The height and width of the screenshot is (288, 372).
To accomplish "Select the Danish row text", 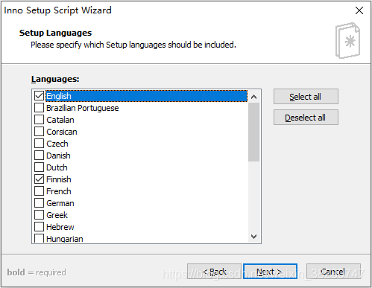I will click(x=58, y=156).
